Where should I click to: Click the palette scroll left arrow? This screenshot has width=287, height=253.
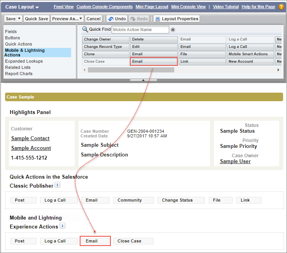click(84, 70)
